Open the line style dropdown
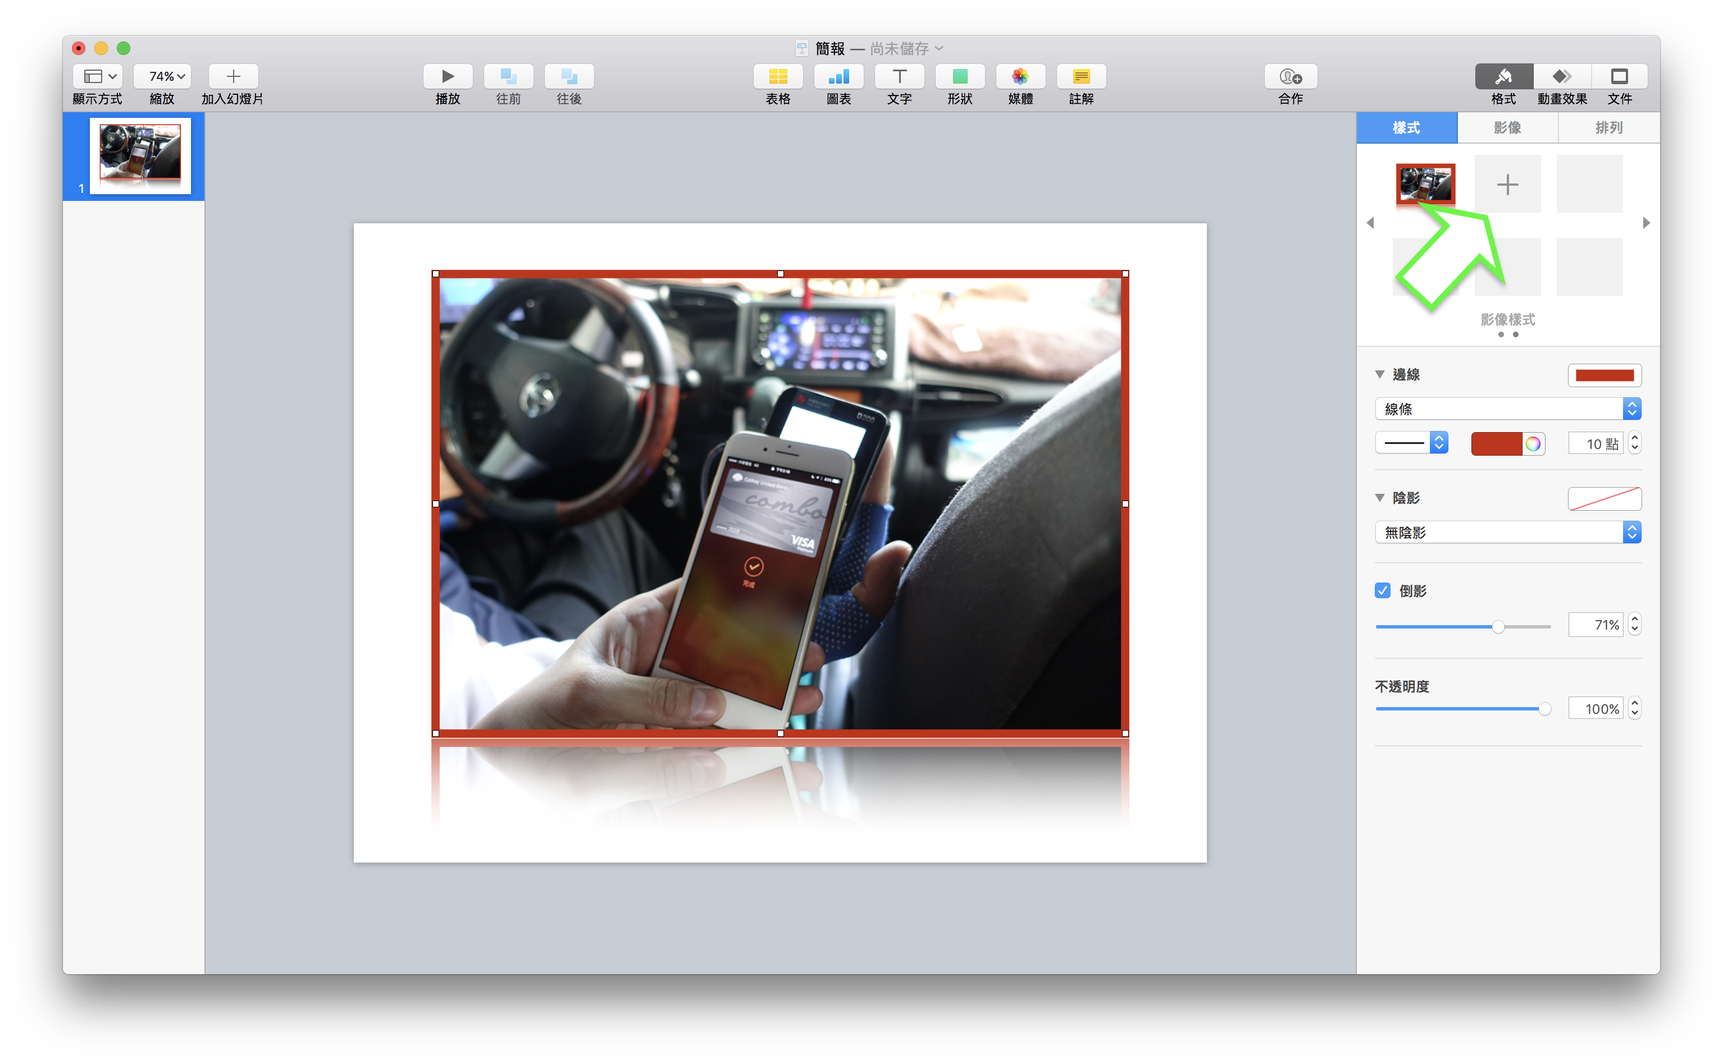 (1412, 443)
